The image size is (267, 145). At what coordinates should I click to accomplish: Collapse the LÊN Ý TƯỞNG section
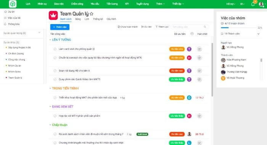[x=50, y=40]
